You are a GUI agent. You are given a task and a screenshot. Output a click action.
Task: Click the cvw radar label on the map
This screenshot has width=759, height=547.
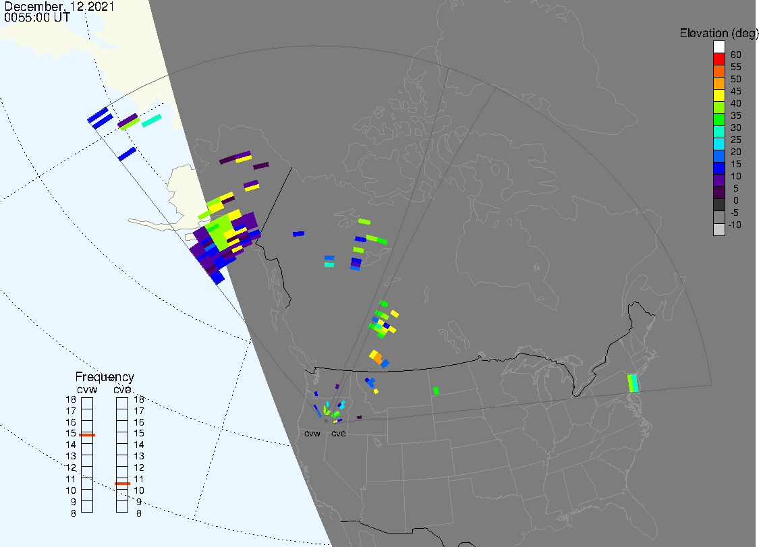pyautogui.click(x=312, y=433)
